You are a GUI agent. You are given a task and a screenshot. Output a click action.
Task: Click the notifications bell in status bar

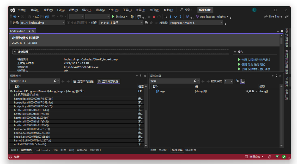pyautogui.click(x=269, y=157)
